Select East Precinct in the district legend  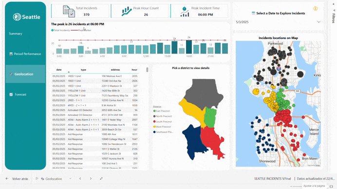pos(161,111)
